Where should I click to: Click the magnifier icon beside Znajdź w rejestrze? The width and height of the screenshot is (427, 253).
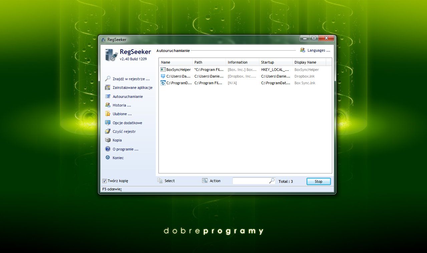107,79
